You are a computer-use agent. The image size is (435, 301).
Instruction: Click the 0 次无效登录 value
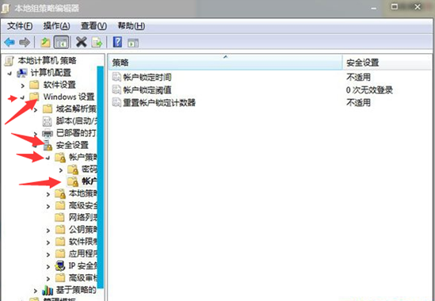point(369,90)
